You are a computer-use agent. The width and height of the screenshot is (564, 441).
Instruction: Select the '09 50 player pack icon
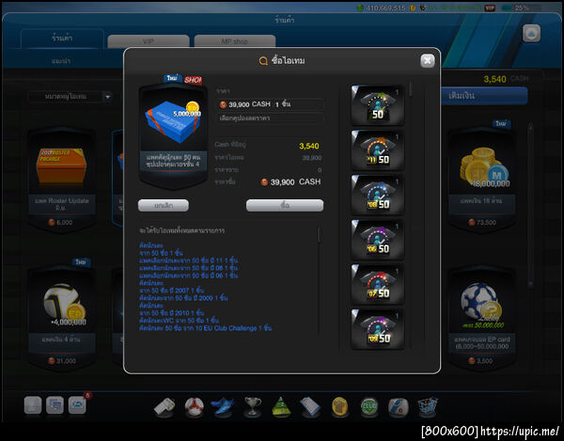[377, 329]
